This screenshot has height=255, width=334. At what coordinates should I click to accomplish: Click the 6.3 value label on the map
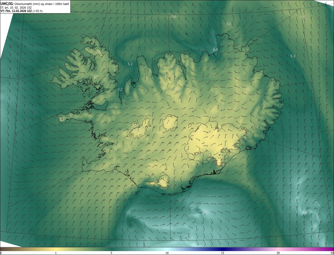[x=215, y=50]
